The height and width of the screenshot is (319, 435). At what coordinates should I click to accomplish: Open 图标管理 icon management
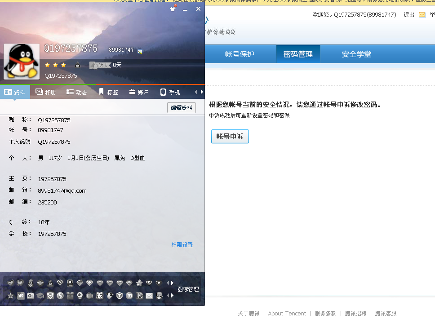click(188, 289)
